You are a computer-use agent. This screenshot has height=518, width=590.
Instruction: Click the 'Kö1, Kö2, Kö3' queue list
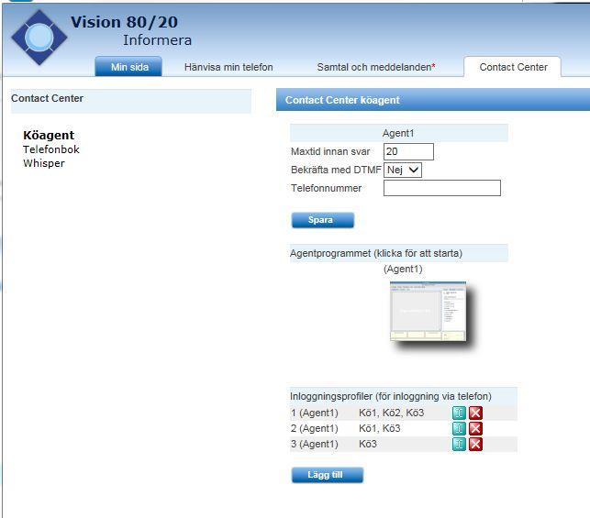click(x=391, y=413)
